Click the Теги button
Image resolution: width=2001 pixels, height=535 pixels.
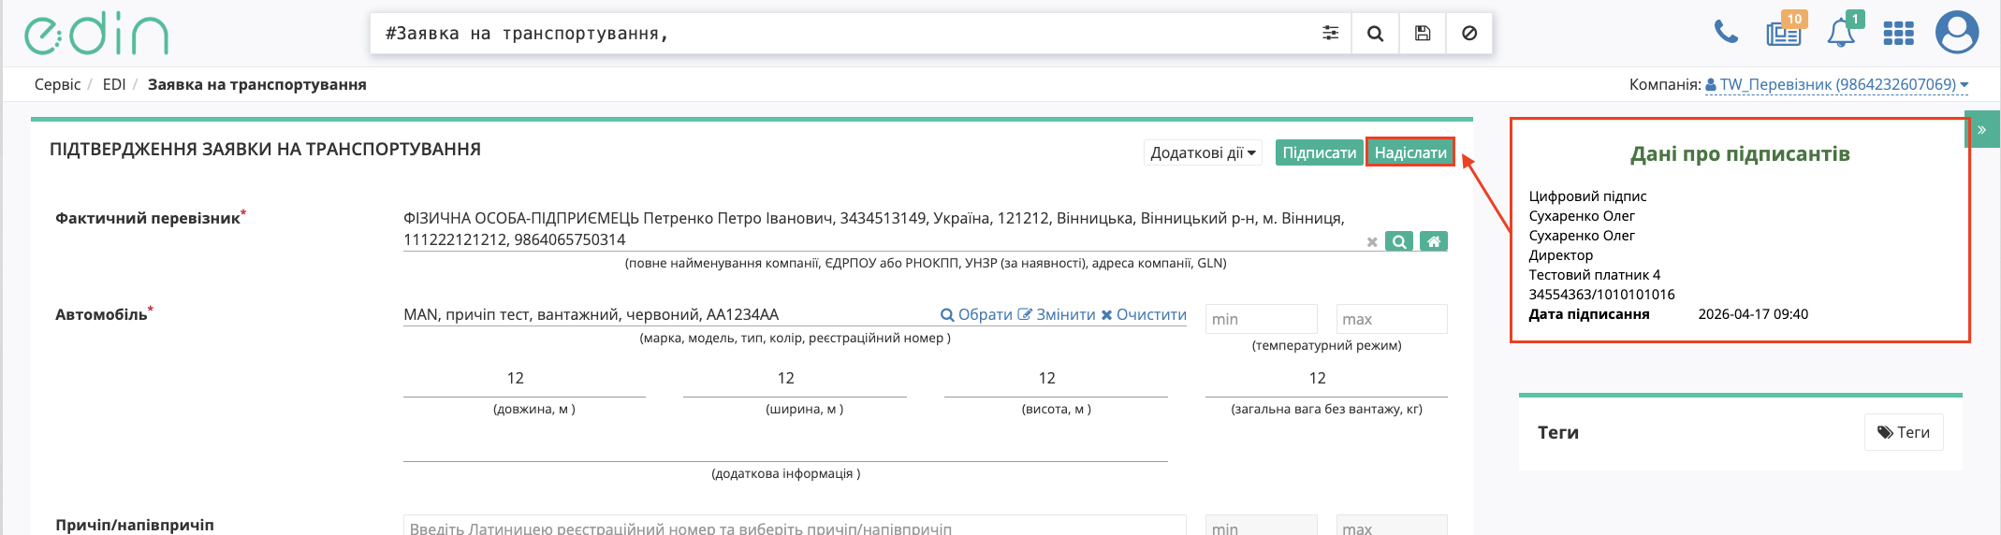(x=1903, y=432)
